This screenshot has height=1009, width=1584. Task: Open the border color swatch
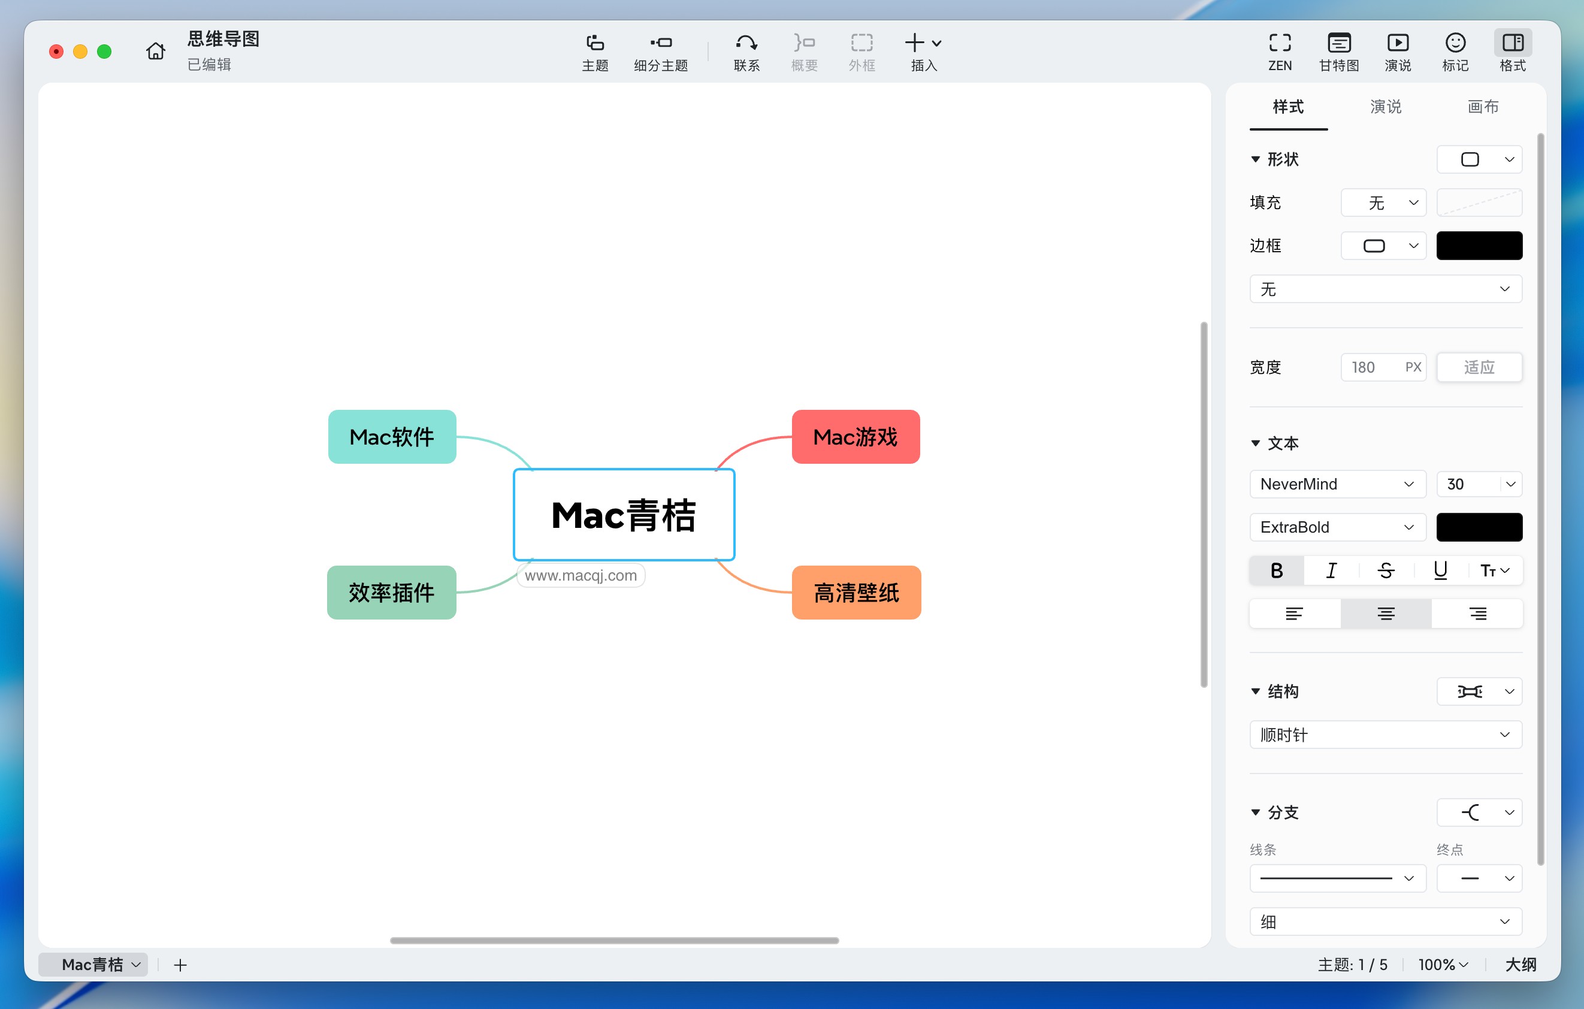click(1479, 246)
